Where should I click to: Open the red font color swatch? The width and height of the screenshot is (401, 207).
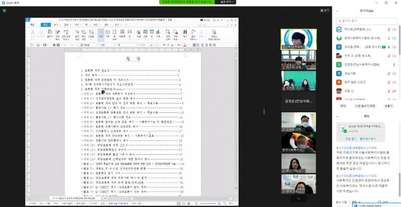point(184,45)
